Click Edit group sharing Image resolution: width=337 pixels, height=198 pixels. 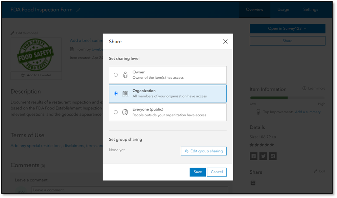tap(204, 151)
